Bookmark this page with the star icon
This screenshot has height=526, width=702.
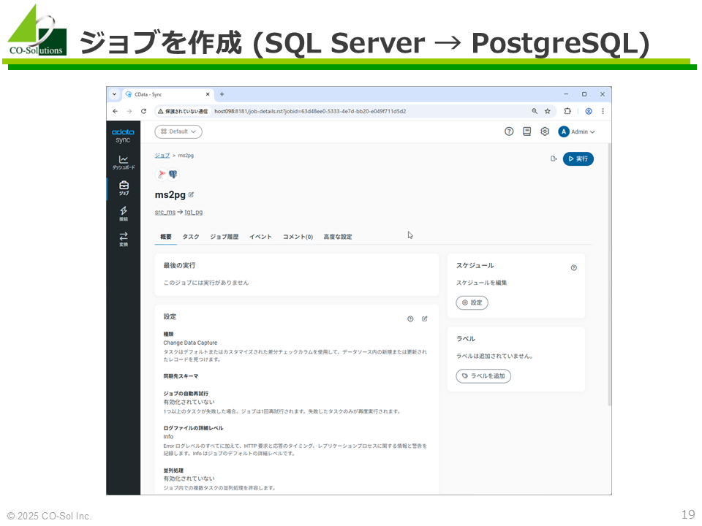(548, 111)
